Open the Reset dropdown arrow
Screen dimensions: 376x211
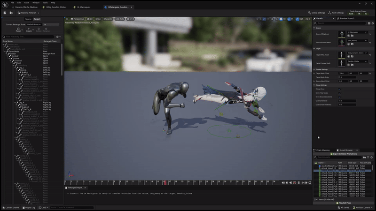(x=22, y=30)
